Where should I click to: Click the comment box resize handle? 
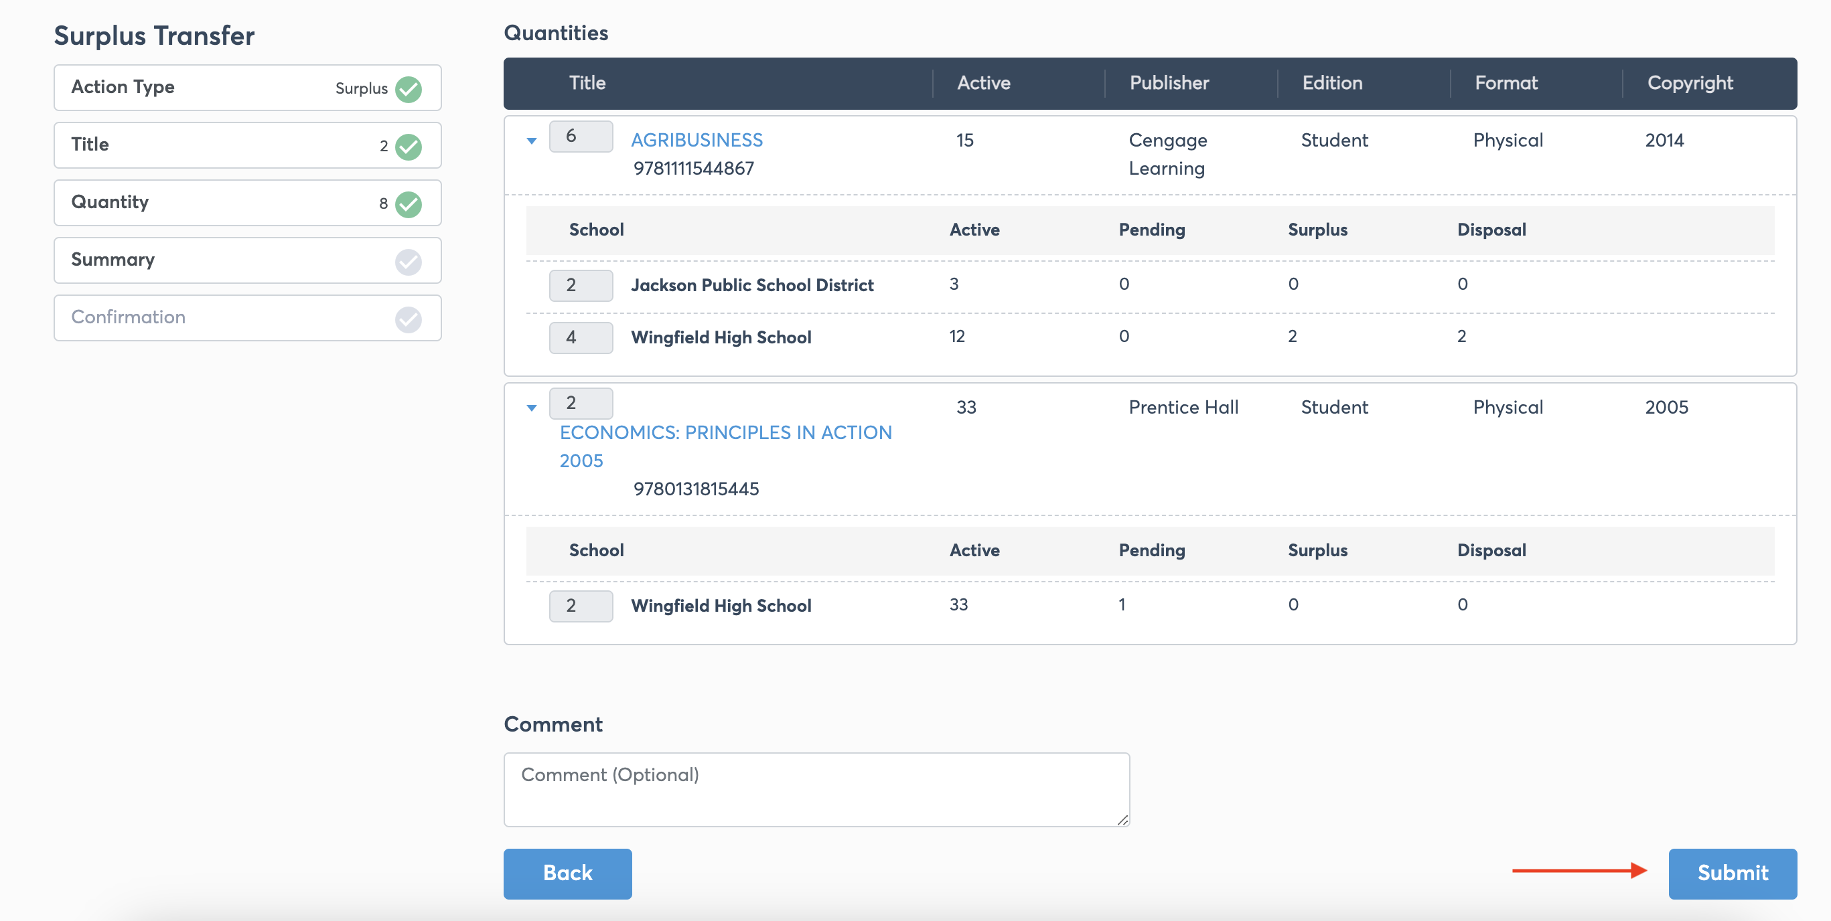tap(1122, 819)
